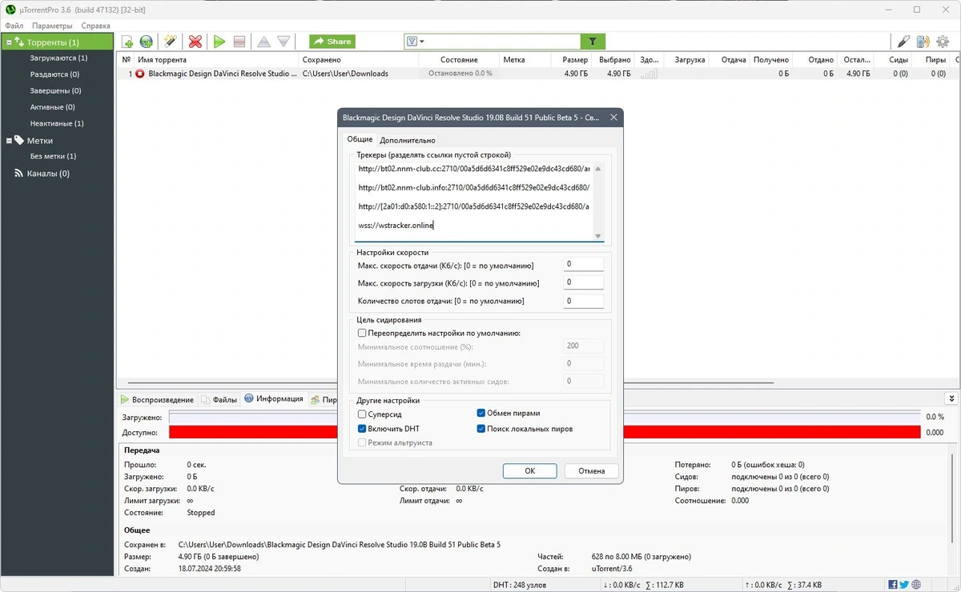Add a new torrent file
Image resolution: width=961 pixels, height=592 pixels.
pyautogui.click(x=127, y=42)
